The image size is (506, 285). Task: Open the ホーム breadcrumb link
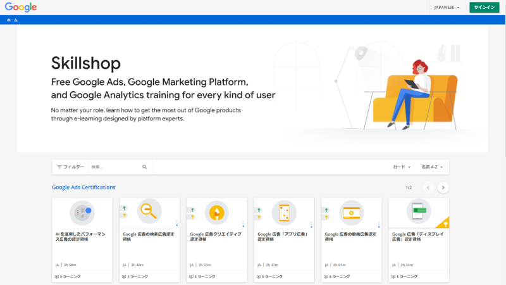(x=12, y=20)
